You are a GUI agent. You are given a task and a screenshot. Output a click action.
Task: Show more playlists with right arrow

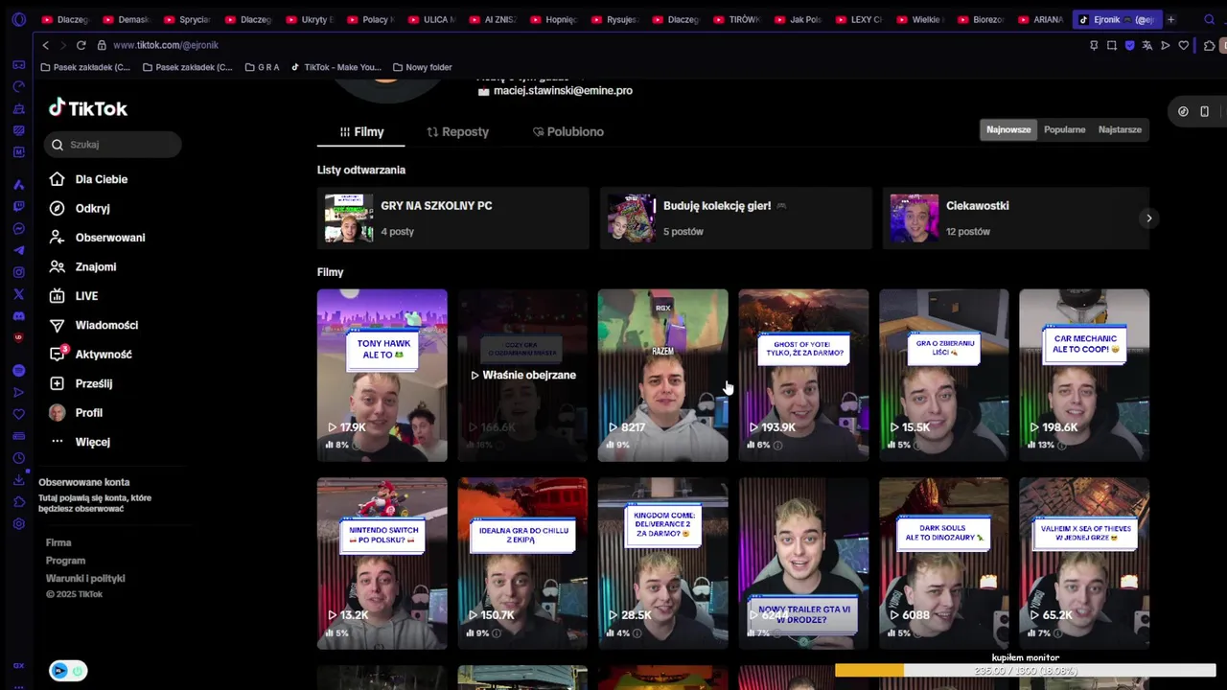(1148, 218)
